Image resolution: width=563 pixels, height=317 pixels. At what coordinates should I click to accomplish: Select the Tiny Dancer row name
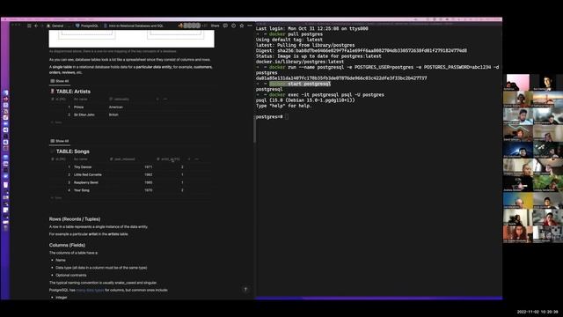coord(83,167)
